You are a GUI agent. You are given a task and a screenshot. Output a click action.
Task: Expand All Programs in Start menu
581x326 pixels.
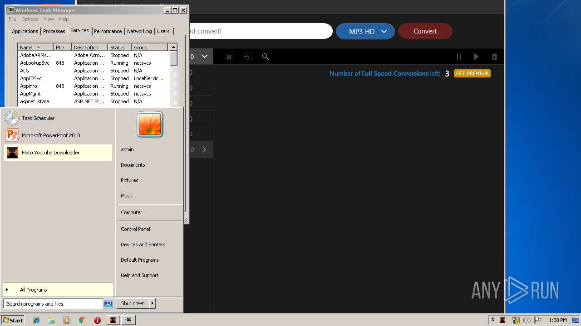point(58,290)
